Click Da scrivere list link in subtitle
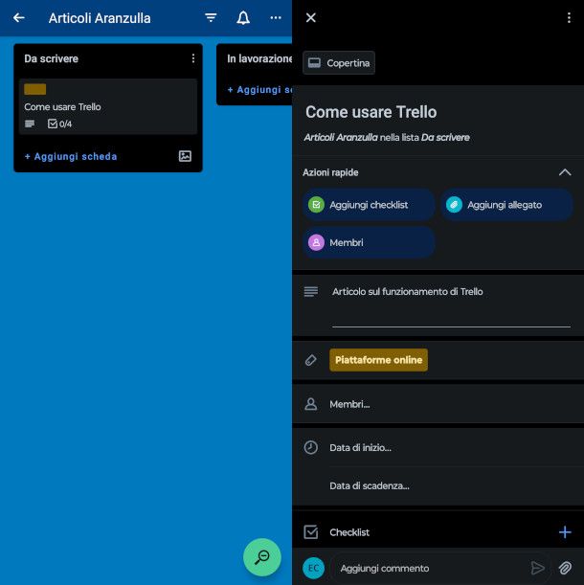The width and height of the screenshot is (584, 585). (445, 137)
